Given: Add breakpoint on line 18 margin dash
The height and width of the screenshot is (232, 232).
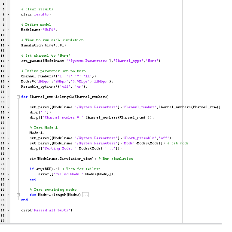Looking at the screenshot, I should coord(9,76).
